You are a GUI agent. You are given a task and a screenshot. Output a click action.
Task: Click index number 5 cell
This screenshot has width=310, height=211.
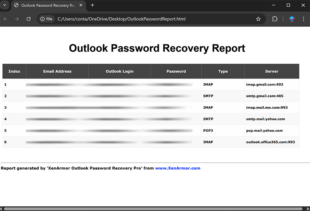pyautogui.click(x=14, y=131)
